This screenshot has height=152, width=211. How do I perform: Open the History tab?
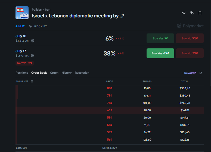click(67, 73)
